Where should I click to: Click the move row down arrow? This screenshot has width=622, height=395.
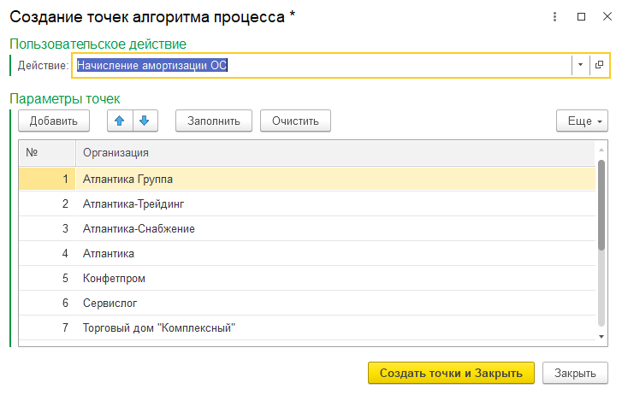(145, 121)
